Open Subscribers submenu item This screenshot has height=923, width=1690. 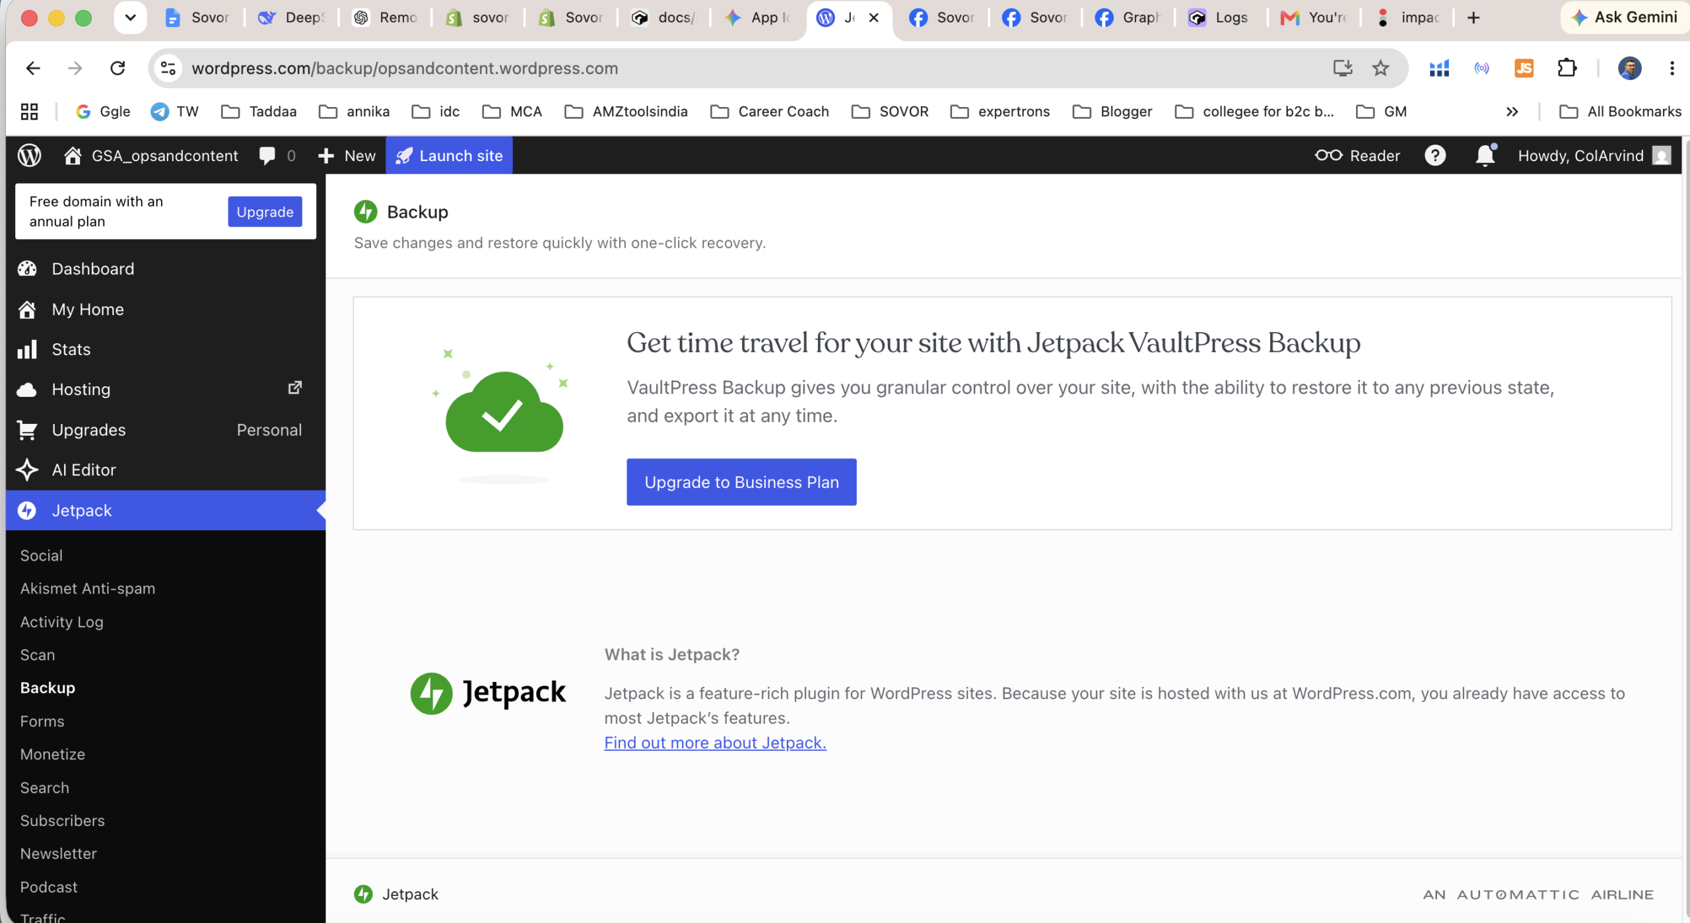(63, 821)
